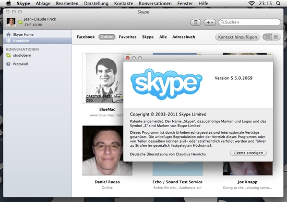This screenshot has height=202, width=287.
Task: Switch to list view of contacts
Action: click(276, 37)
